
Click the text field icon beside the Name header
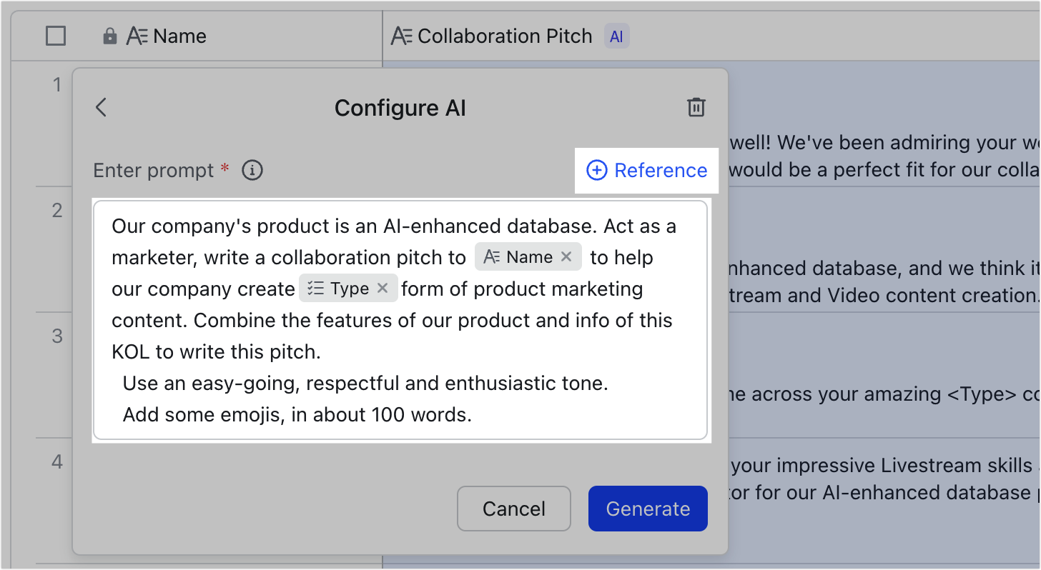[137, 36]
